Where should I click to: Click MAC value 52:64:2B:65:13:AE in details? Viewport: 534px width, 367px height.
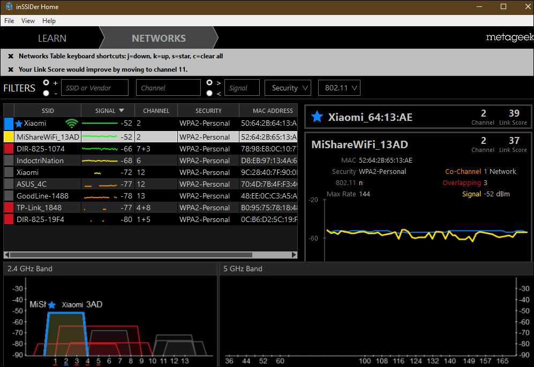[x=386, y=160]
